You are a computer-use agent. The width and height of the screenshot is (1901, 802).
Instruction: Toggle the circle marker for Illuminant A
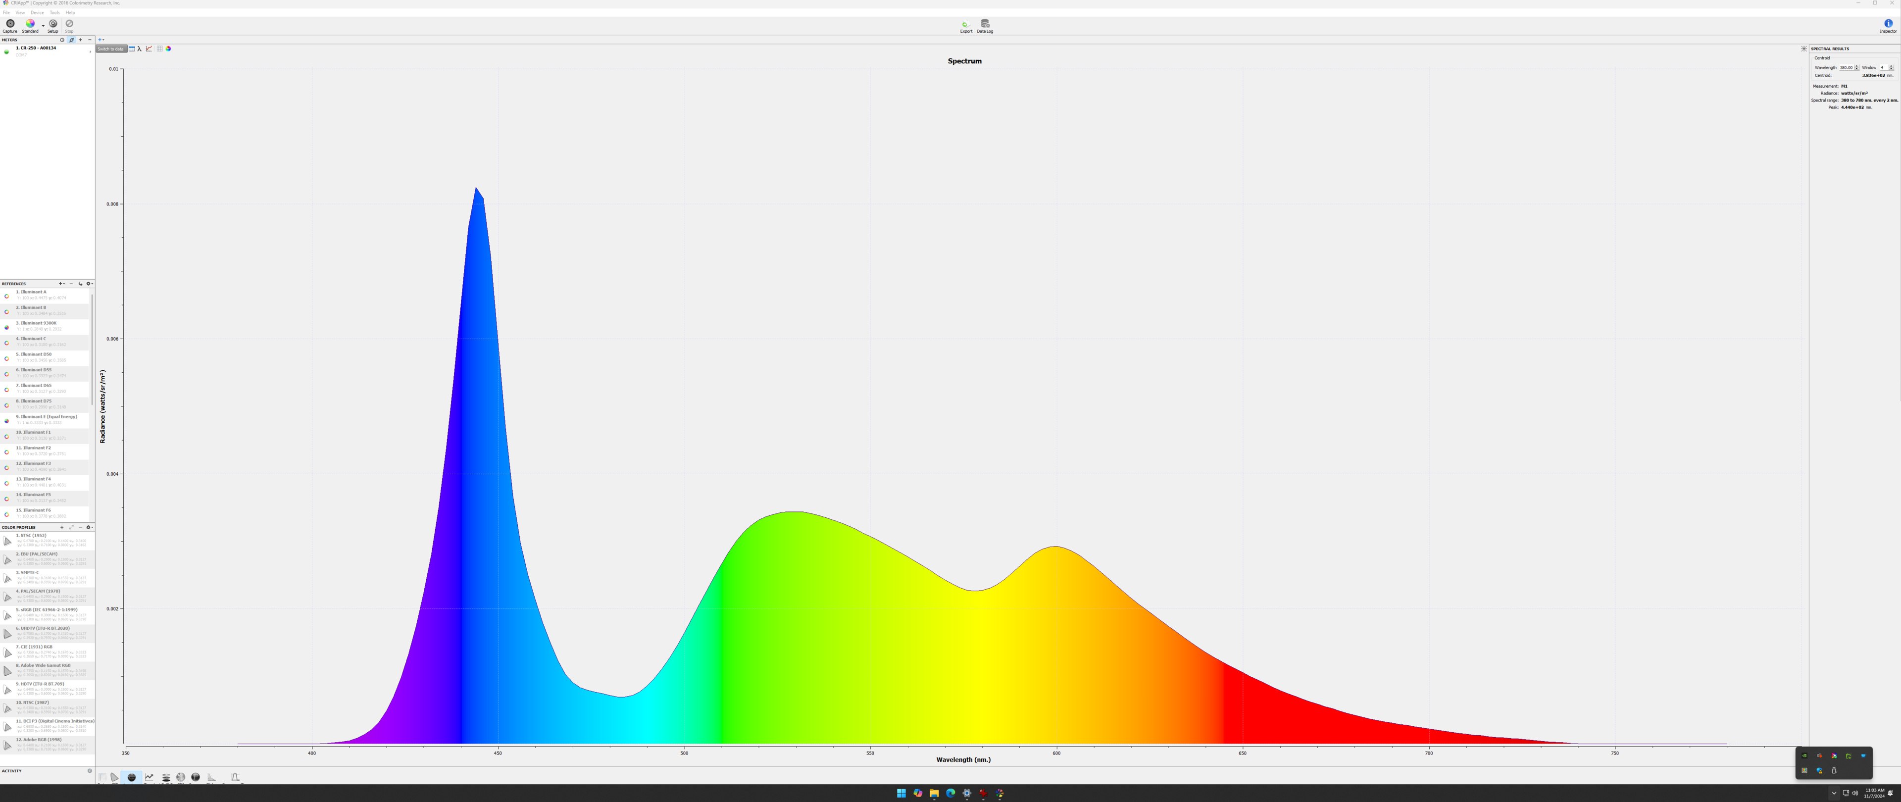tap(6, 296)
